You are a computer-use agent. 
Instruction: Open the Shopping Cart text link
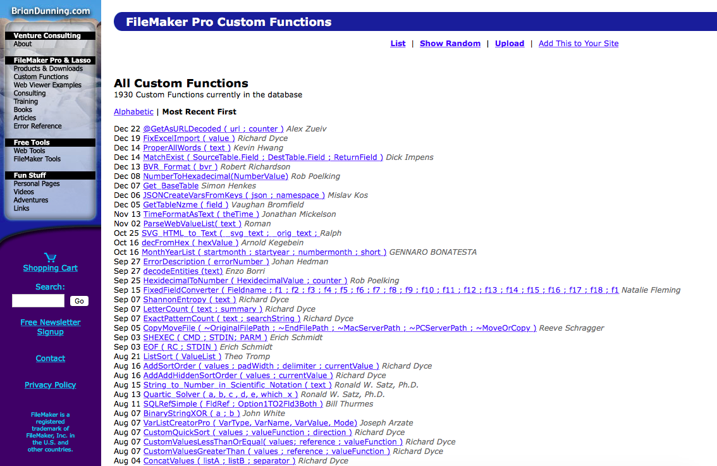(x=51, y=268)
